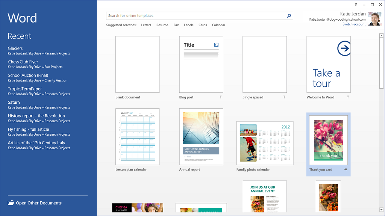Search suggested templates for Calendar

[x=218, y=25]
